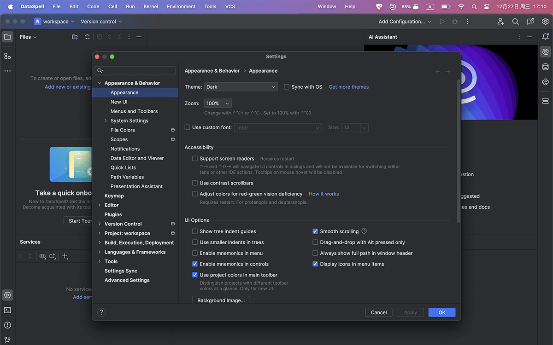Screen dimensions: 553x345
Task: Expand the Version Control settings node
Action: tap(100, 224)
